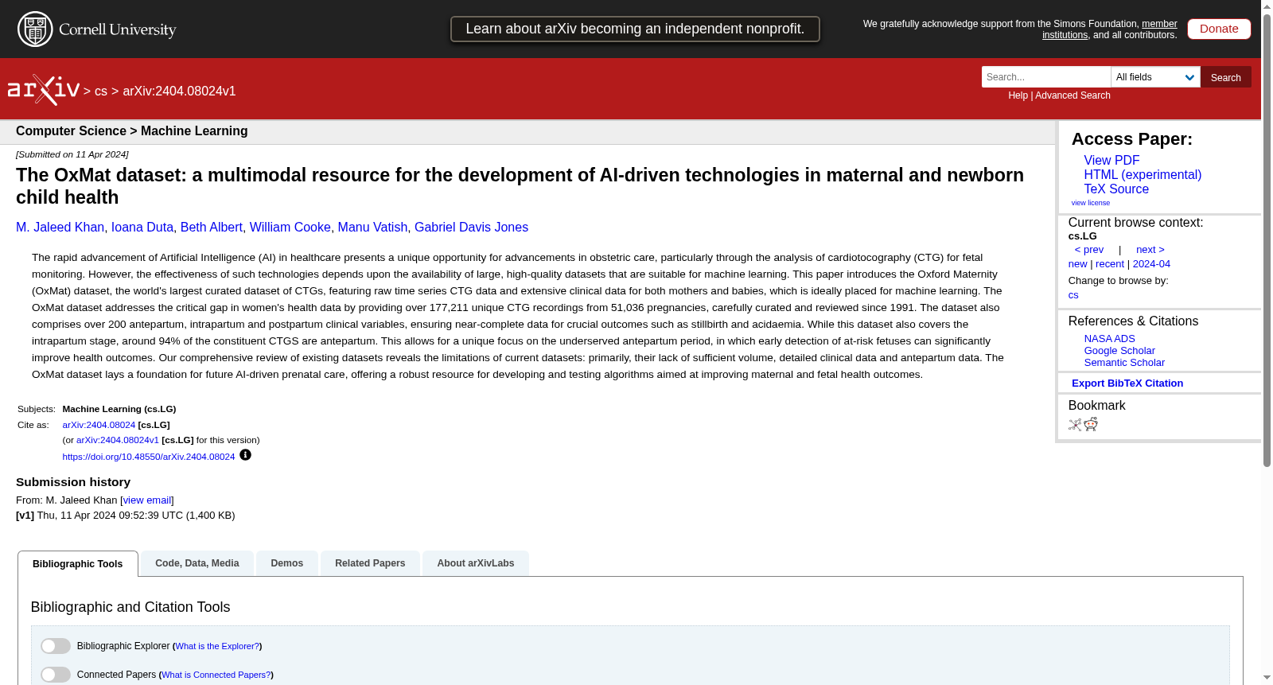Open author Gabriel Davis Jones

click(471, 228)
